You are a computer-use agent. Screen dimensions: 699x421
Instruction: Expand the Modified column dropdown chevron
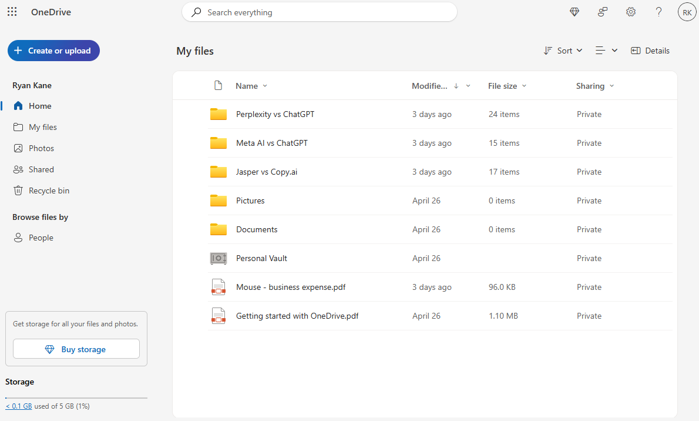coord(468,86)
